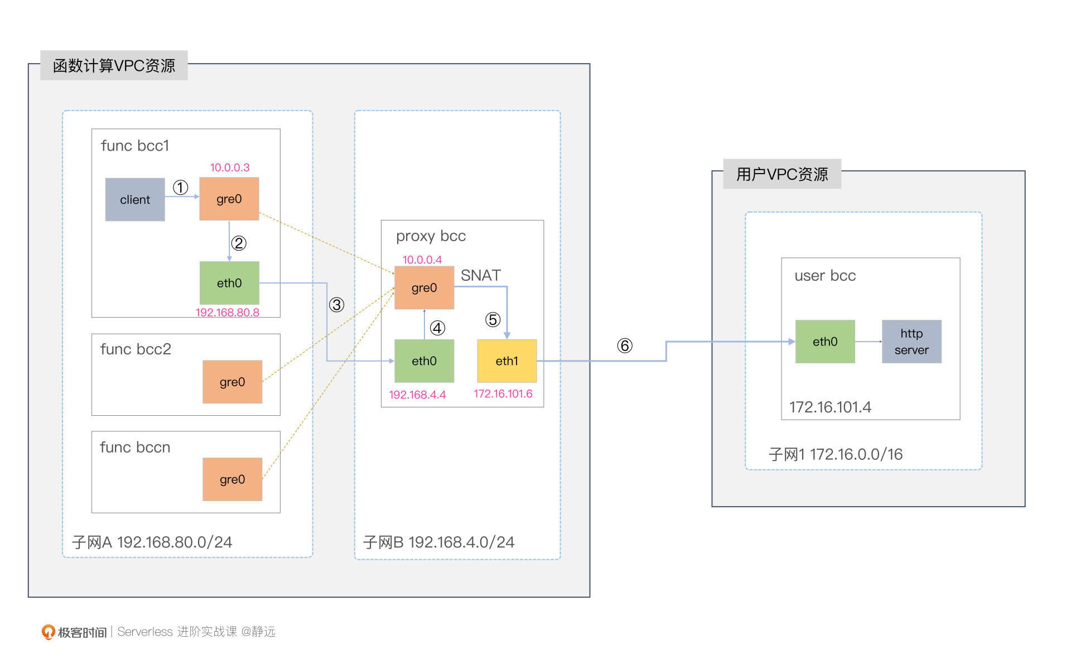Click green eth0 box in proxy bcc
Screen dimensions: 1071x663
coord(424,361)
